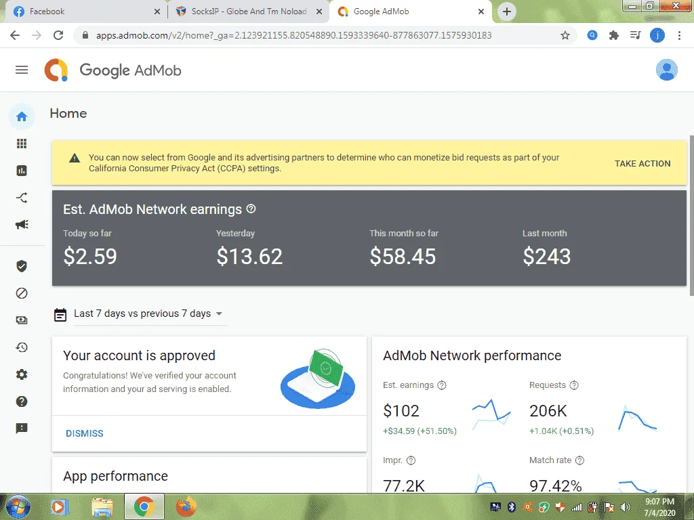Image resolution: width=694 pixels, height=520 pixels.
Task: Open File Explorer from taskbar
Action: click(x=102, y=506)
